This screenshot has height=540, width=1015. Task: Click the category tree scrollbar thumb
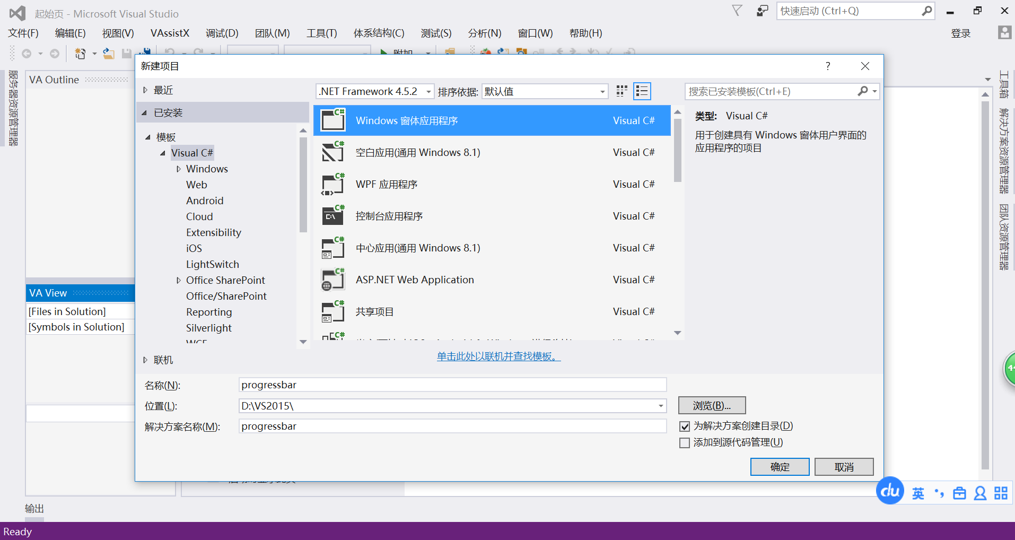(x=303, y=185)
